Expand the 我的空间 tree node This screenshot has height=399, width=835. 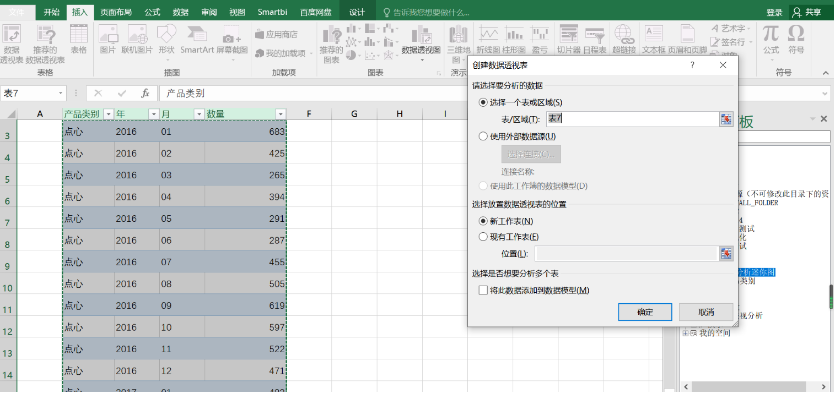click(686, 334)
